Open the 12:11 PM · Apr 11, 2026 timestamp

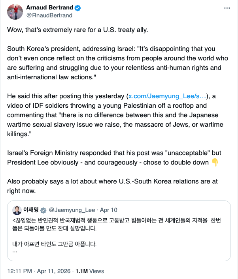[38, 271]
